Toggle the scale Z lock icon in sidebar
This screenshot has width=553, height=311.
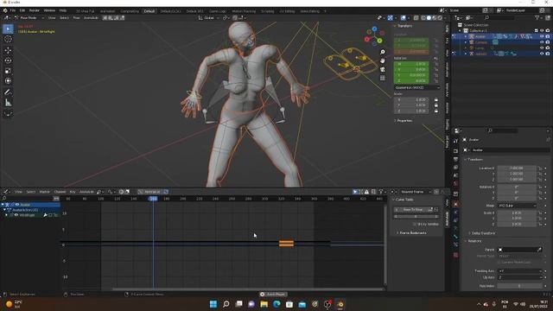click(x=436, y=111)
